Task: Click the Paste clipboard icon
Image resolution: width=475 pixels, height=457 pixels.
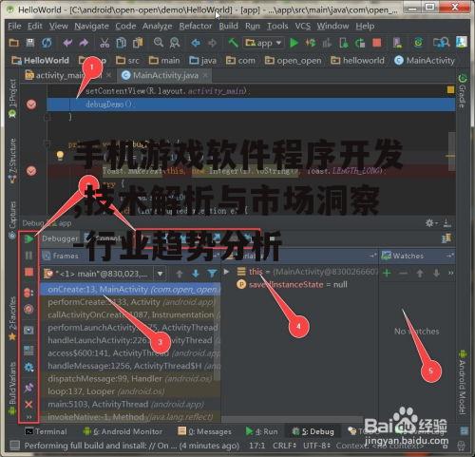Action: pos(138,43)
